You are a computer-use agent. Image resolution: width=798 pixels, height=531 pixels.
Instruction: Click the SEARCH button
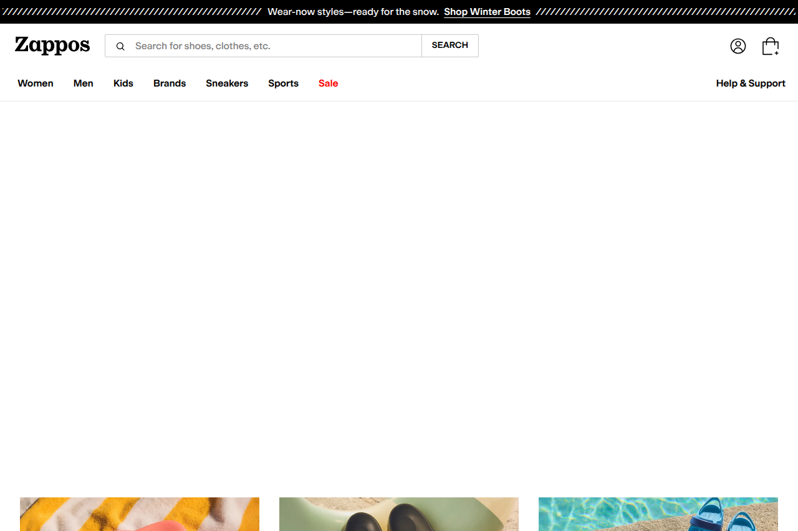pos(449,45)
